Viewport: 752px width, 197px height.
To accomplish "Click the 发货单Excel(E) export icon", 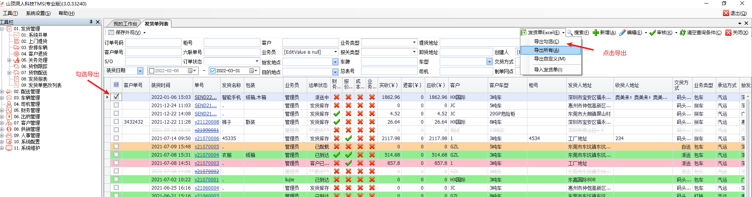I will click(x=524, y=33).
